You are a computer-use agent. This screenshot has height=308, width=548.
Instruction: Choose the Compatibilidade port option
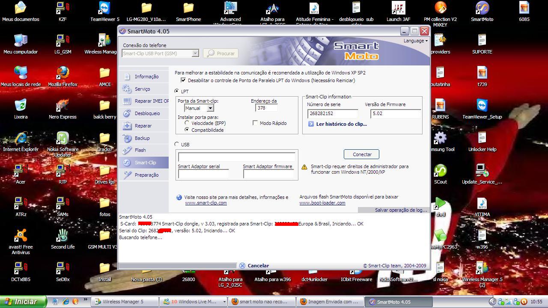(x=187, y=130)
